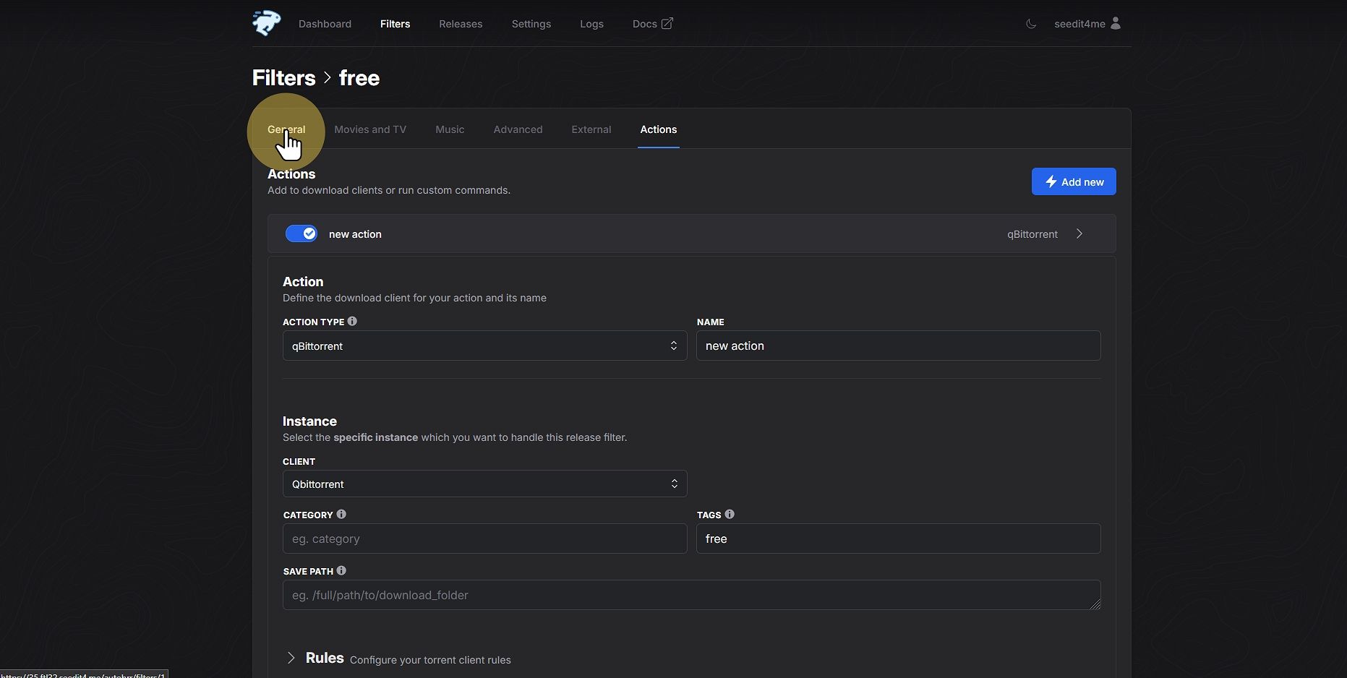The image size is (1347, 678).
Task: Switch to the Movies and TV tab
Action: 370,129
